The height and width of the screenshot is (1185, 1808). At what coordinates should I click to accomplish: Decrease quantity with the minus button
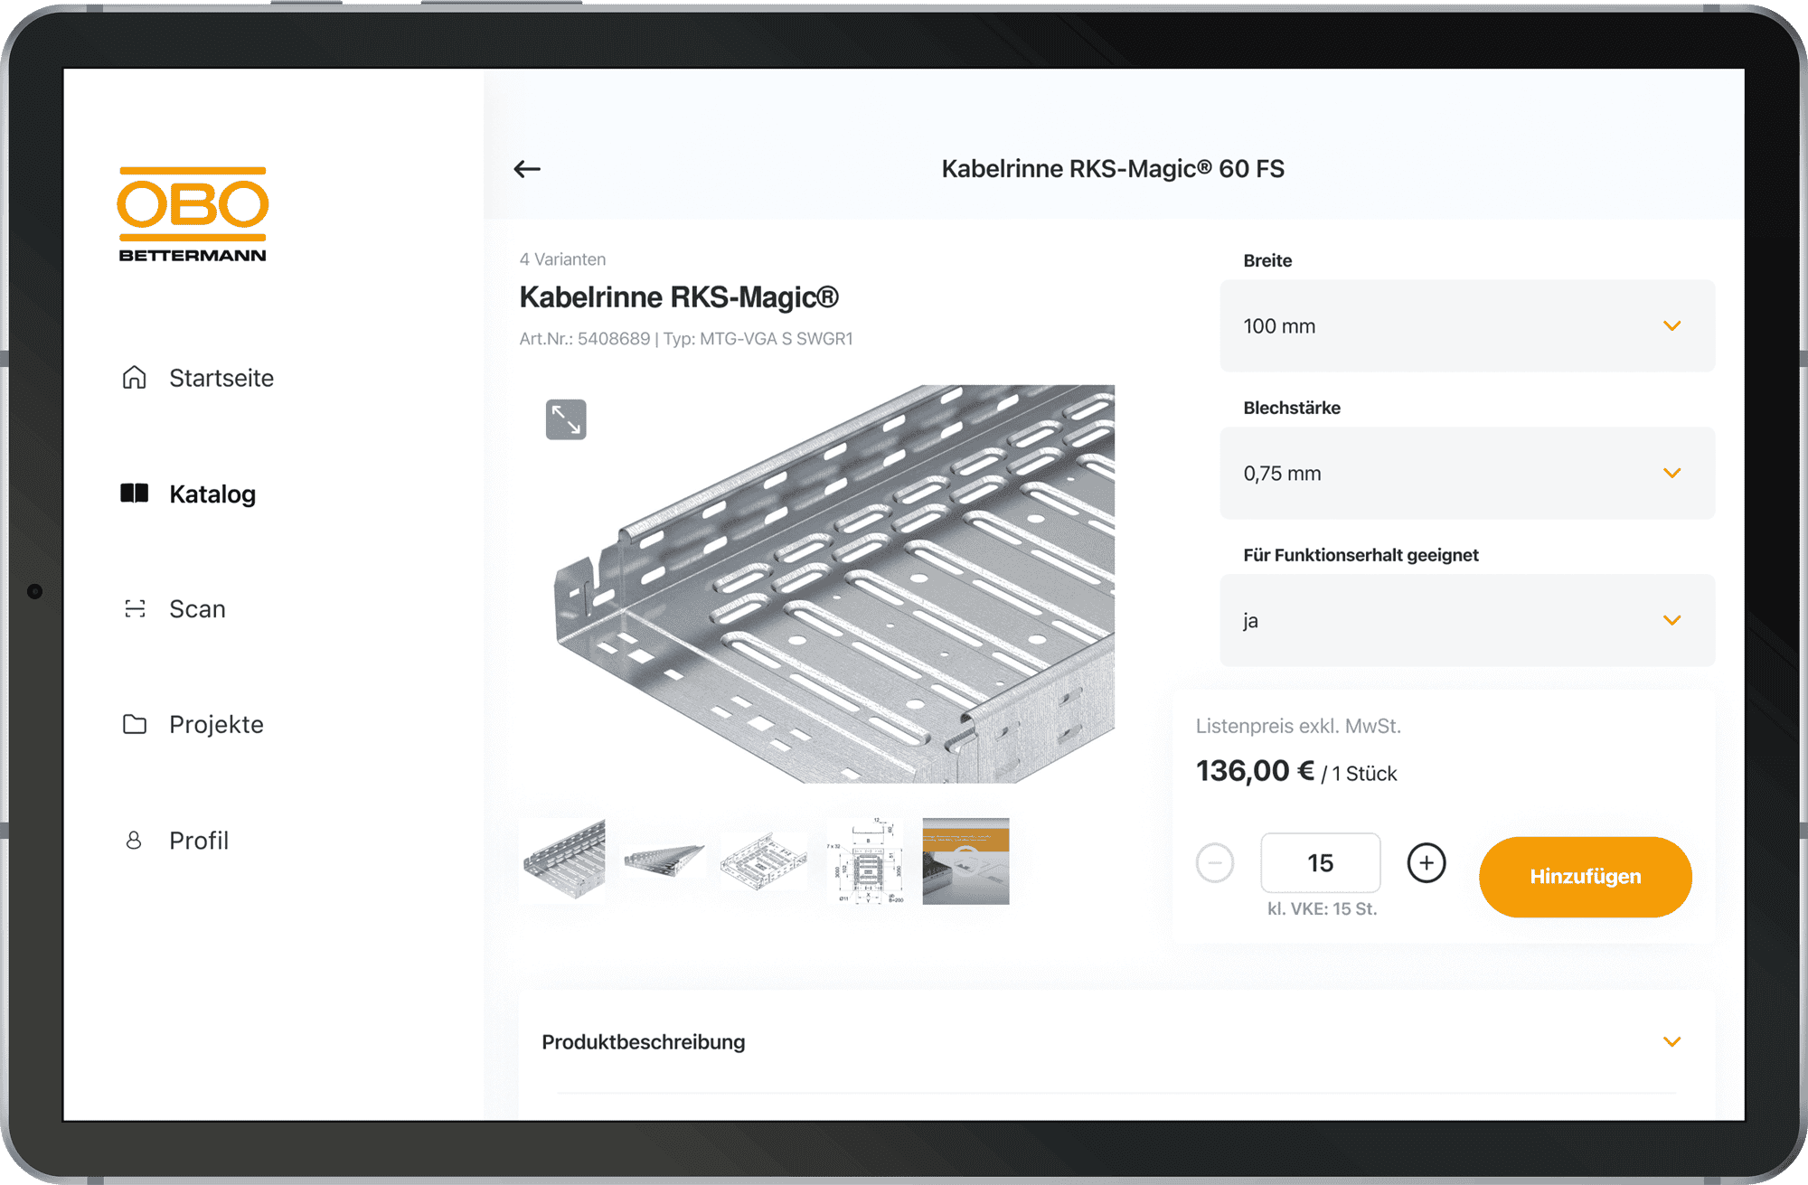tap(1215, 863)
